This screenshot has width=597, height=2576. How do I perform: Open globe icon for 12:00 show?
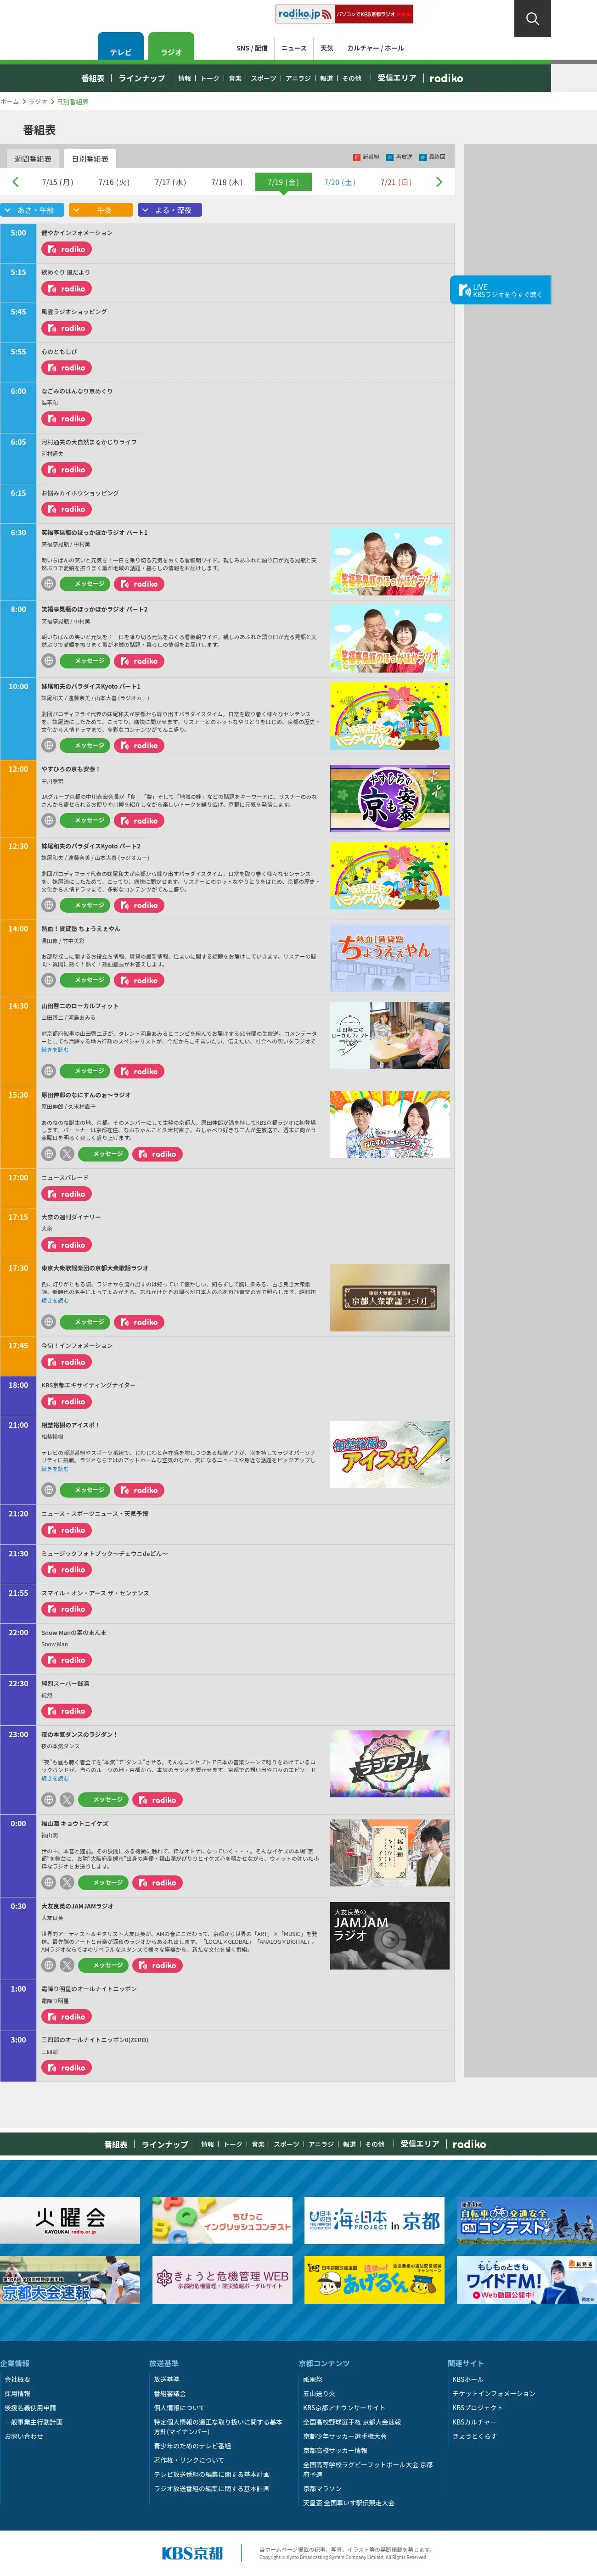(x=48, y=820)
